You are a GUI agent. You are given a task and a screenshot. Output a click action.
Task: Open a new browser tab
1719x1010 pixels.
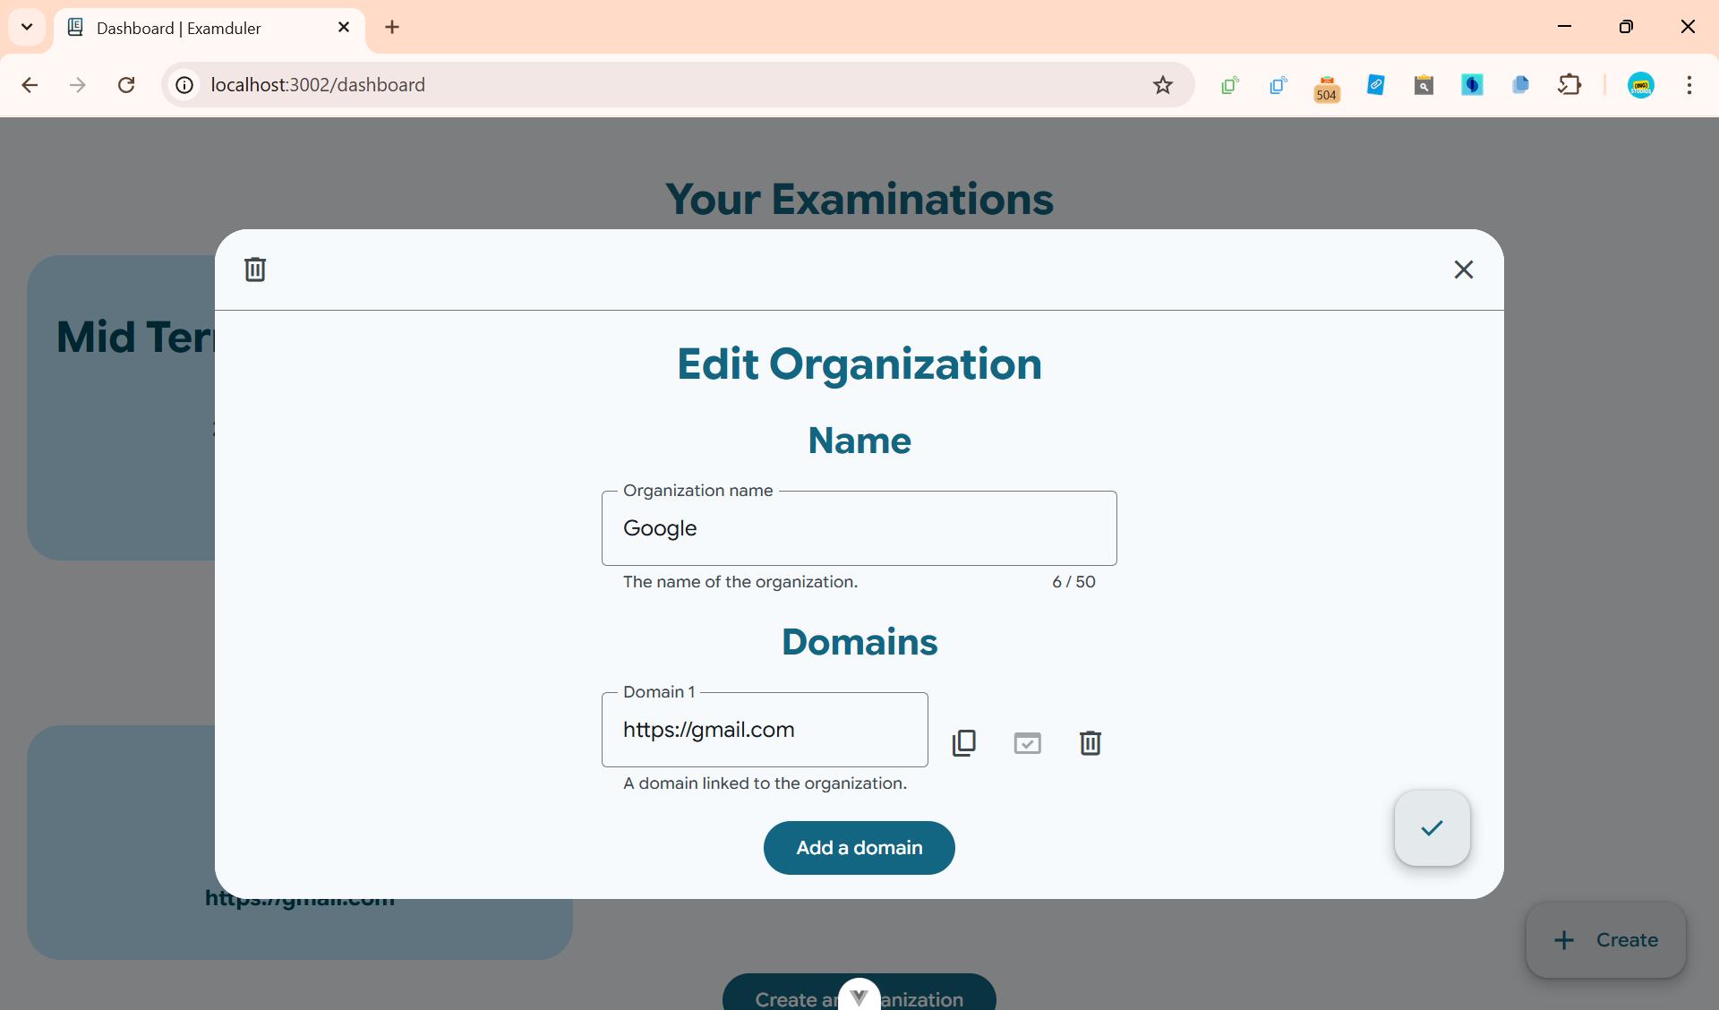(x=391, y=27)
